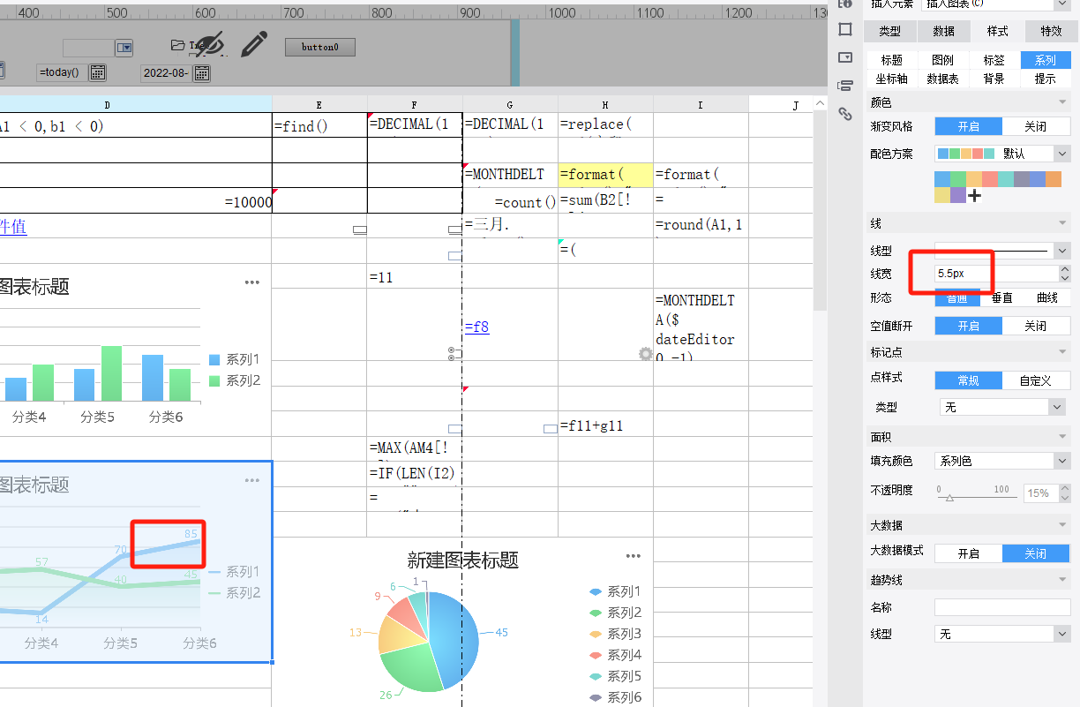Collapse the 线 section

click(1061, 224)
